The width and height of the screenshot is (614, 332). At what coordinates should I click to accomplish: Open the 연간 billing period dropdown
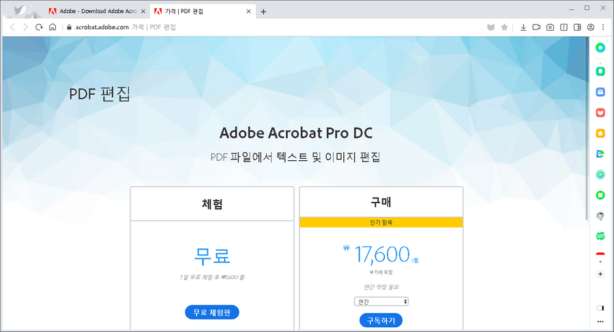pyautogui.click(x=381, y=301)
